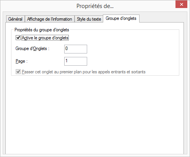
Task: Click the field containing the value 1
Action: tap(76, 62)
